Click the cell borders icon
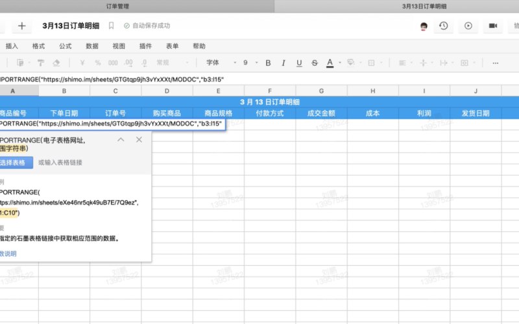Viewport: 519px width, 324px height. [371, 63]
